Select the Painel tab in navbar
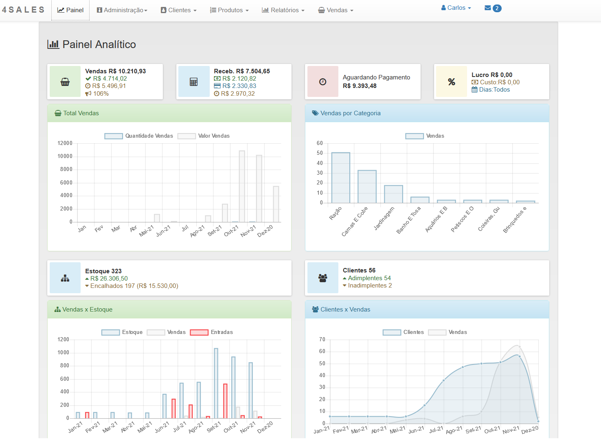The width and height of the screenshot is (601, 439). [x=70, y=10]
